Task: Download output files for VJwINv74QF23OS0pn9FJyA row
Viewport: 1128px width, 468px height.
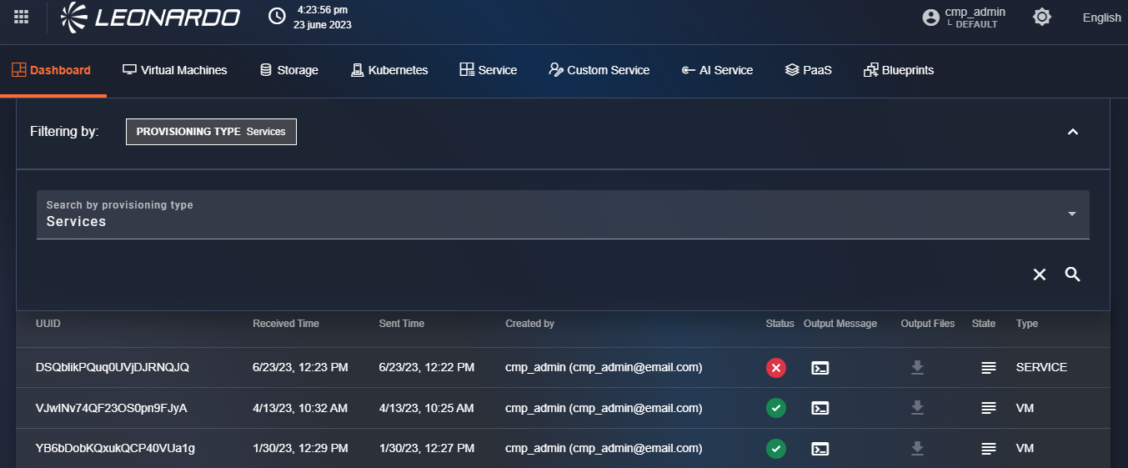Action: pyautogui.click(x=917, y=408)
